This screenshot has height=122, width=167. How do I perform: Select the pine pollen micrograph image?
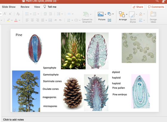click(139, 48)
